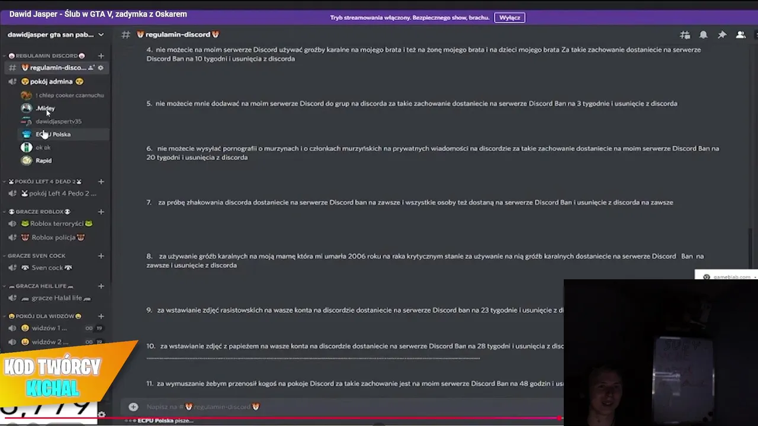This screenshot has height=426, width=758.
Task: Edit regulamin-discord channel settings gear
Action: [101, 68]
